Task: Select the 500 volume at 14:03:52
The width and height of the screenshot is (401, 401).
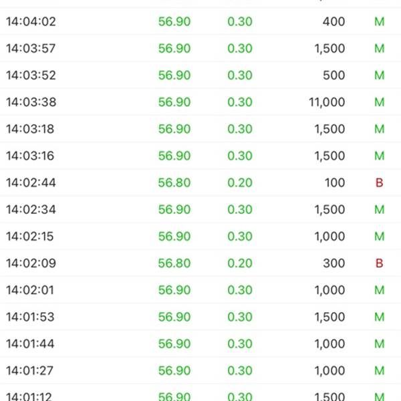Action: coord(333,75)
